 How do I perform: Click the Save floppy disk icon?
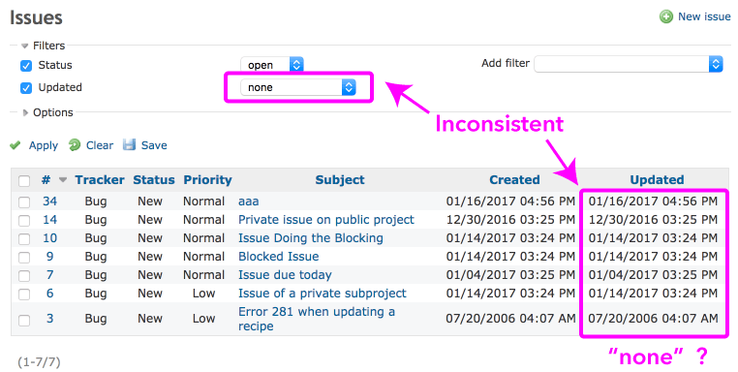point(129,144)
